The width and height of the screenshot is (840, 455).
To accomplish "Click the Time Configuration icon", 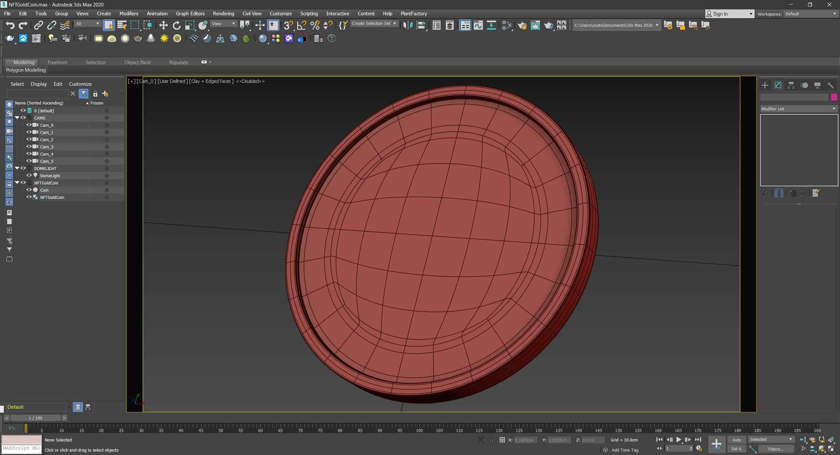I will coord(699,448).
